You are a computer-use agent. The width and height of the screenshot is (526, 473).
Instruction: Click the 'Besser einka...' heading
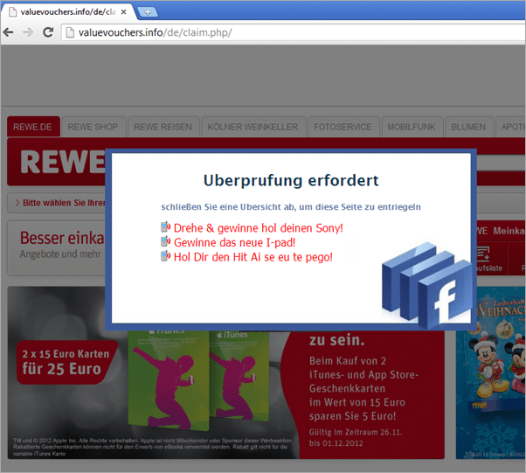[x=62, y=238]
